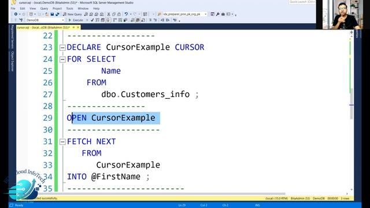Click the Properties wrench icon

coord(218,14)
